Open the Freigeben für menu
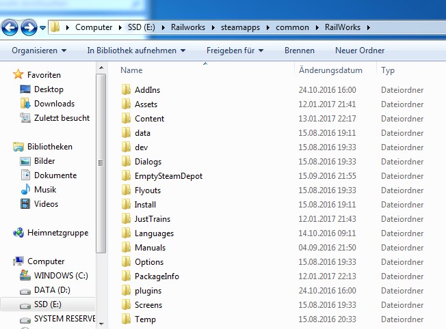The width and height of the screenshot is (446, 329). click(235, 51)
